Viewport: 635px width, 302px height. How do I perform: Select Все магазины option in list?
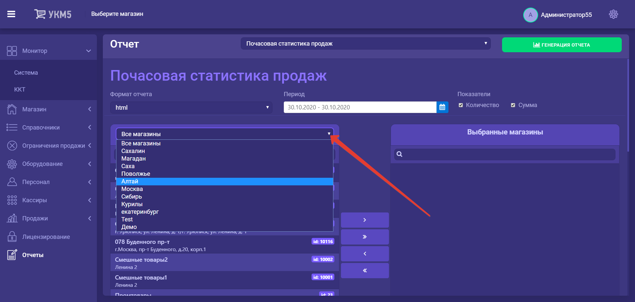tap(225, 143)
